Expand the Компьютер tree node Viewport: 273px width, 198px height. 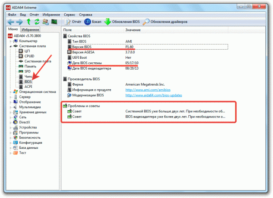(x=10, y=41)
